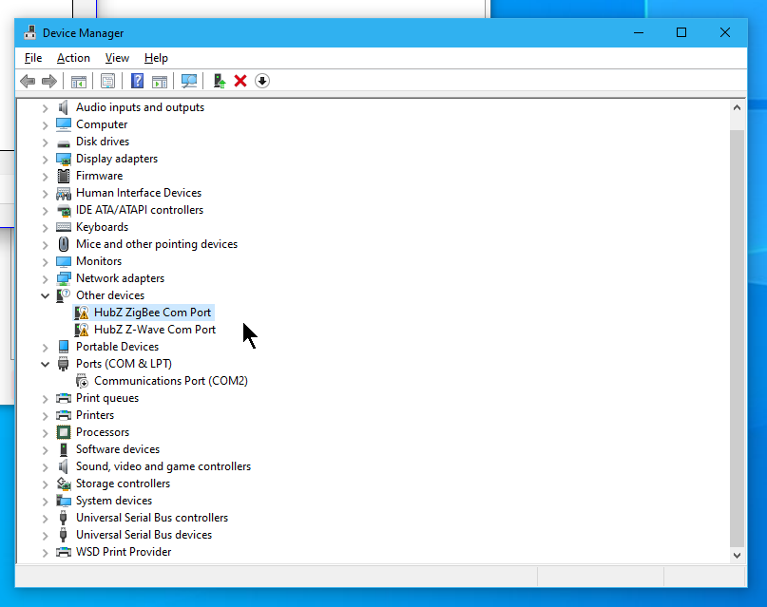Image resolution: width=767 pixels, height=607 pixels.
Task: Expand the Network adapters node
Action: pos(45,278)
